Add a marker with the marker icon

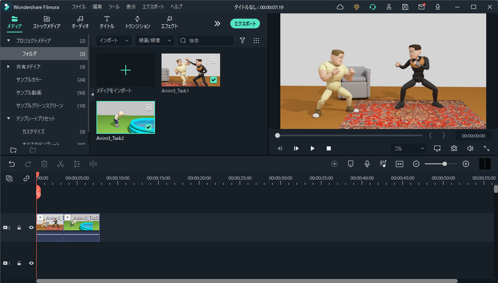(x=351, y=164)
